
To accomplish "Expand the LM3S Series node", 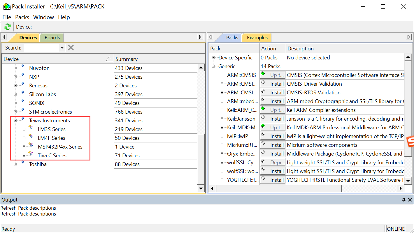I will (24, 129).
